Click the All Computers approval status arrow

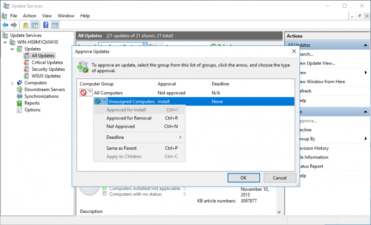tap(90, 93)
